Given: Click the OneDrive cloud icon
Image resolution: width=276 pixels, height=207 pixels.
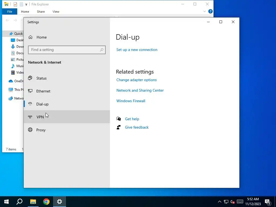Looking at the screenshot, I should [11, 81].
